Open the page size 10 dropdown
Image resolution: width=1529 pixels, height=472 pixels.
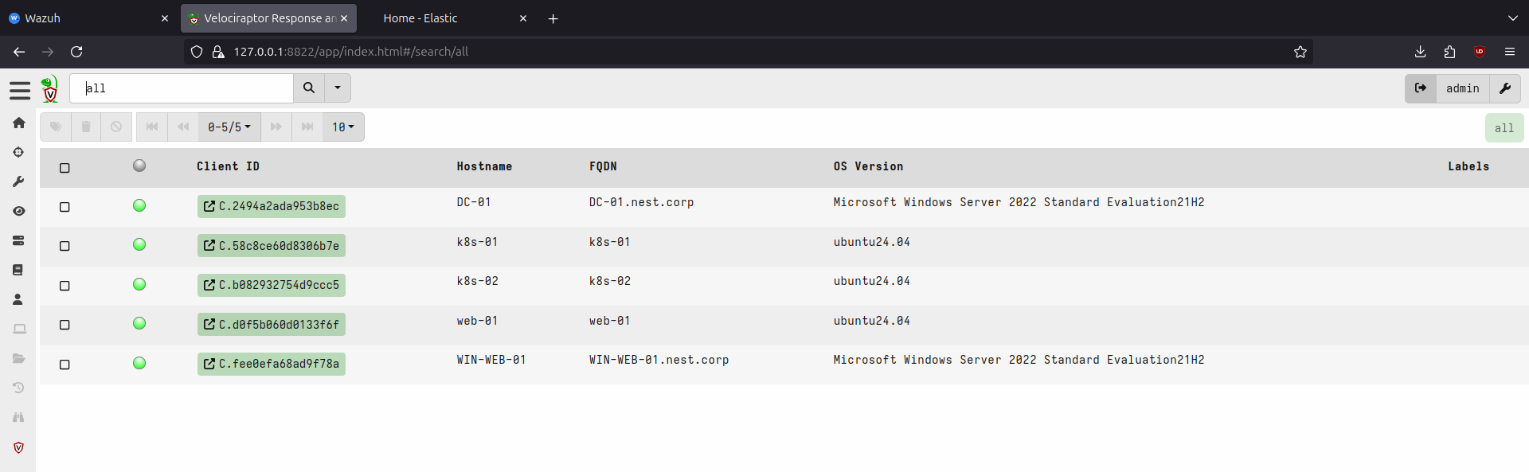coord(343,127)
